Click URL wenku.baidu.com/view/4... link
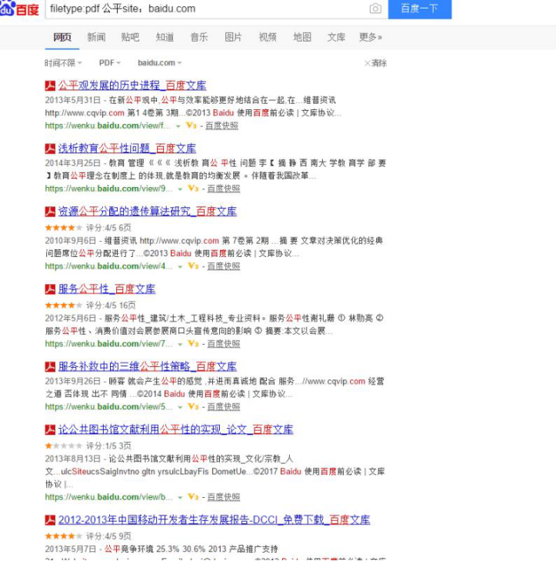The height and width of the screenshot is (561, 556). pos(108,266)
